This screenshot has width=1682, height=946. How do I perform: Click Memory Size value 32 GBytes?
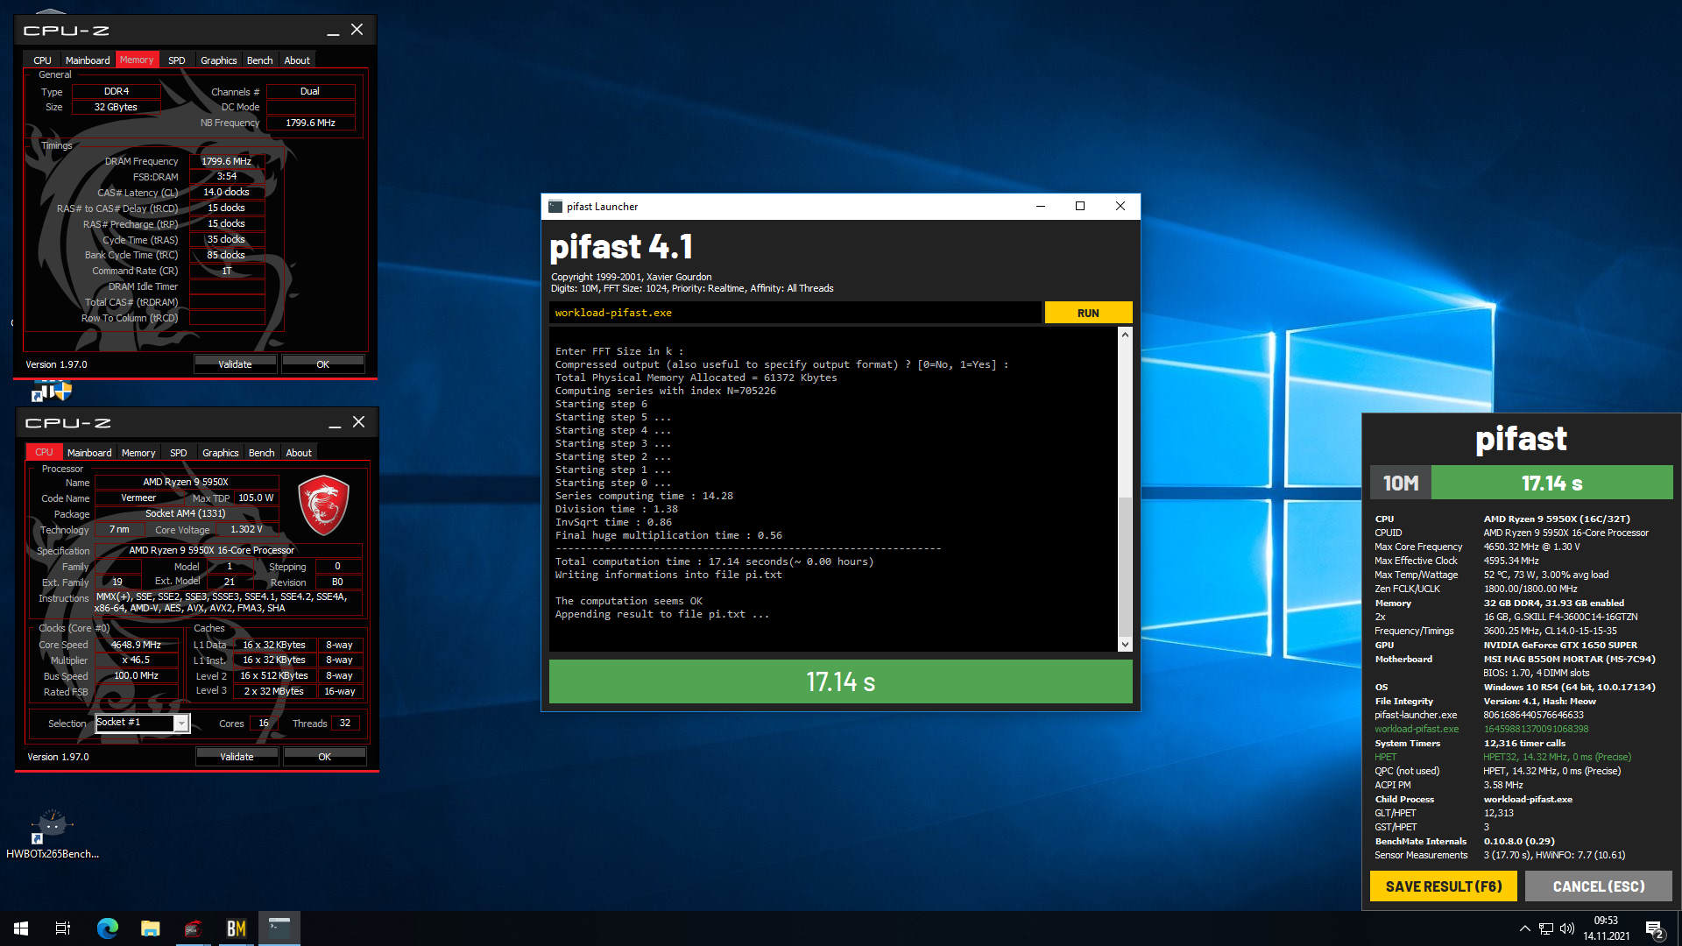click(x=117, y=107)
